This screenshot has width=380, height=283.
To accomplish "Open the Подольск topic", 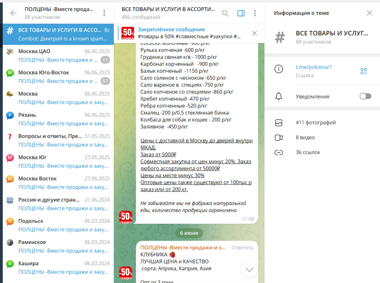I will coord(58,225).
